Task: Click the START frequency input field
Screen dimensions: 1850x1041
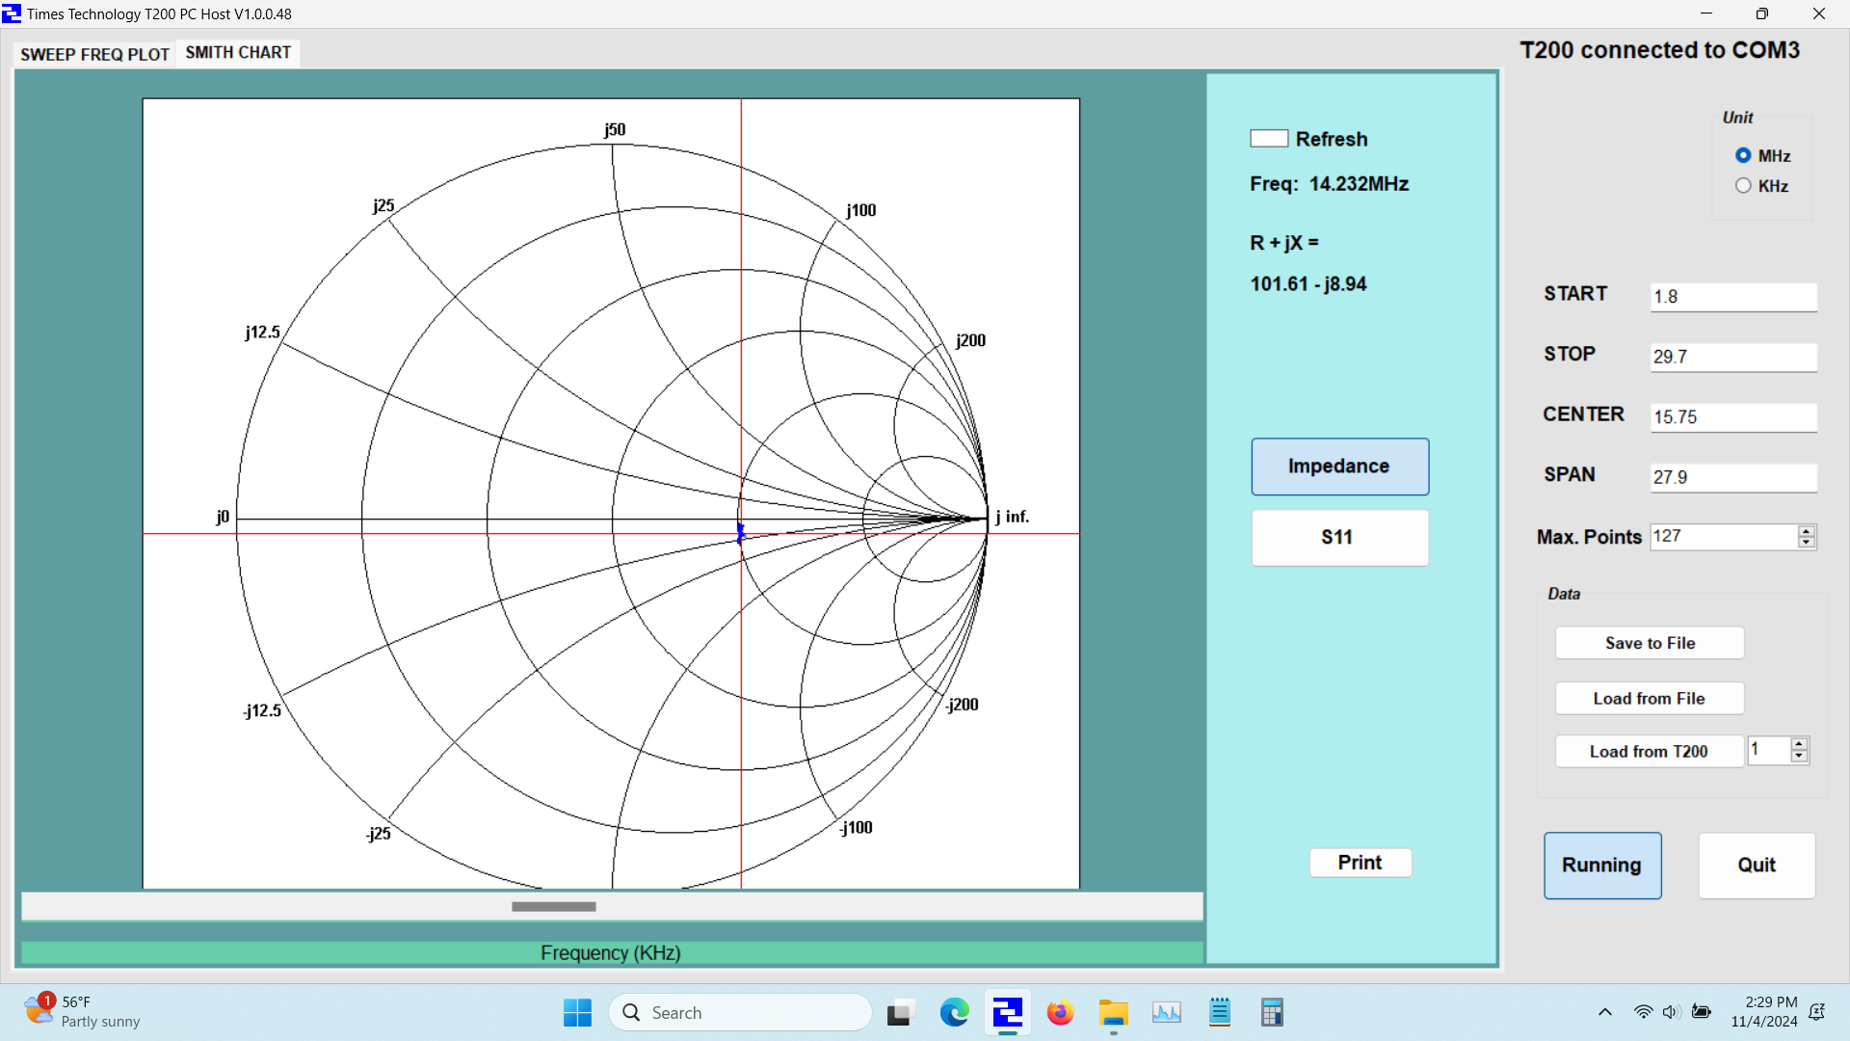Action: (1733, 297)
